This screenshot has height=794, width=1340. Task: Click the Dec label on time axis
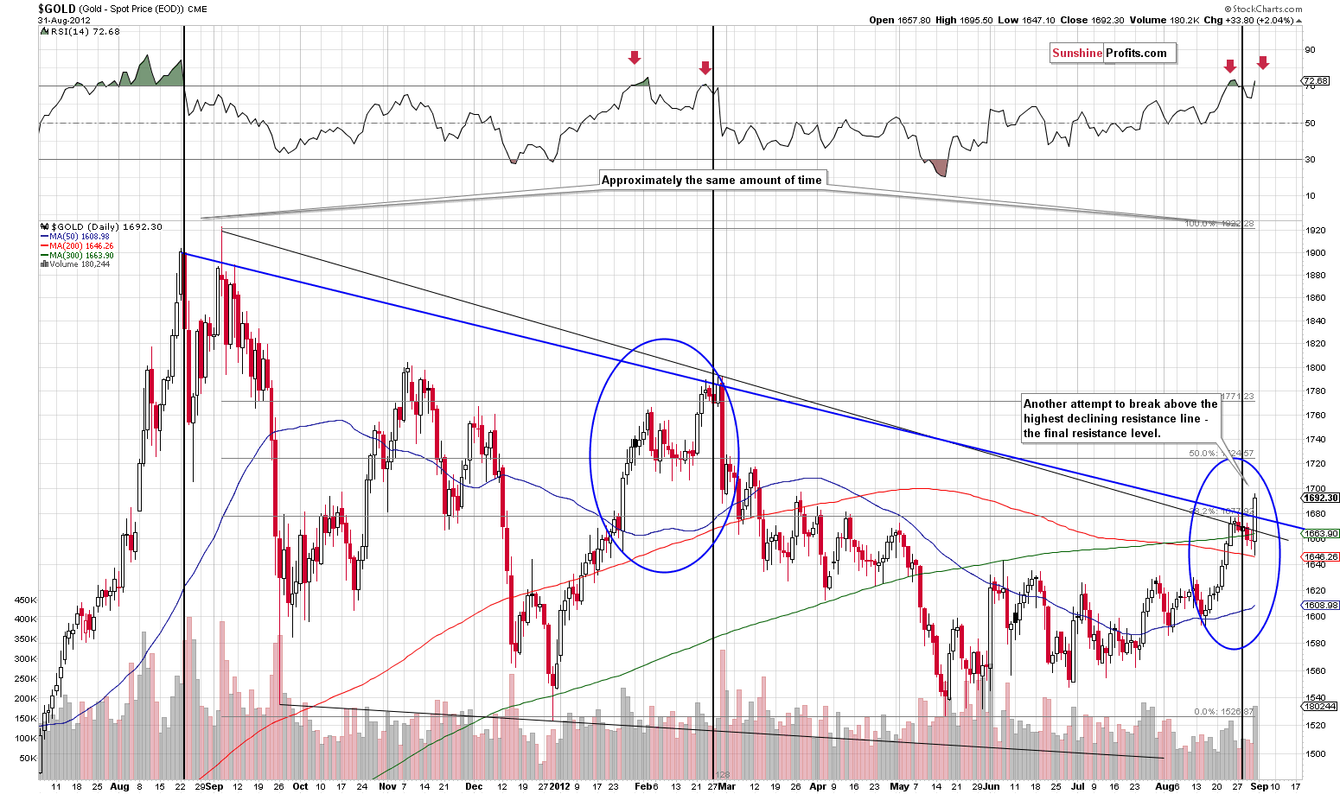[x=475, y=787]
